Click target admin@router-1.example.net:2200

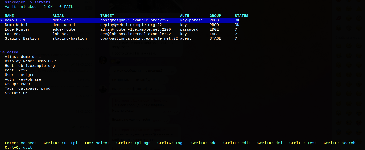click(136, 29)
